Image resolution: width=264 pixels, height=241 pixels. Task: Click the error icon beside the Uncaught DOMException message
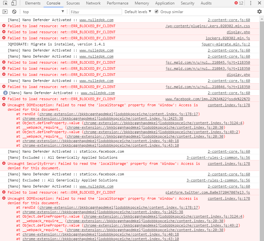point(3,105)
